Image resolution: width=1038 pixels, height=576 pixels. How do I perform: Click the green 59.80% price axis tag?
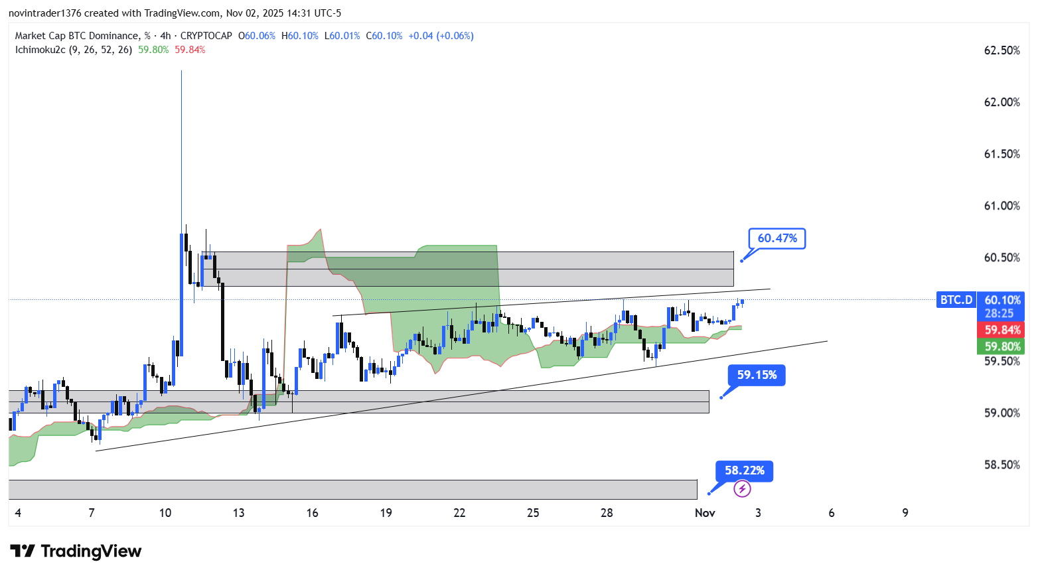1002,346
